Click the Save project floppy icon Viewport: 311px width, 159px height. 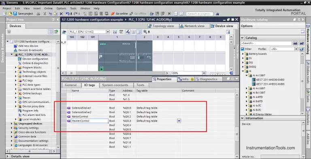(x=15, y=14)
